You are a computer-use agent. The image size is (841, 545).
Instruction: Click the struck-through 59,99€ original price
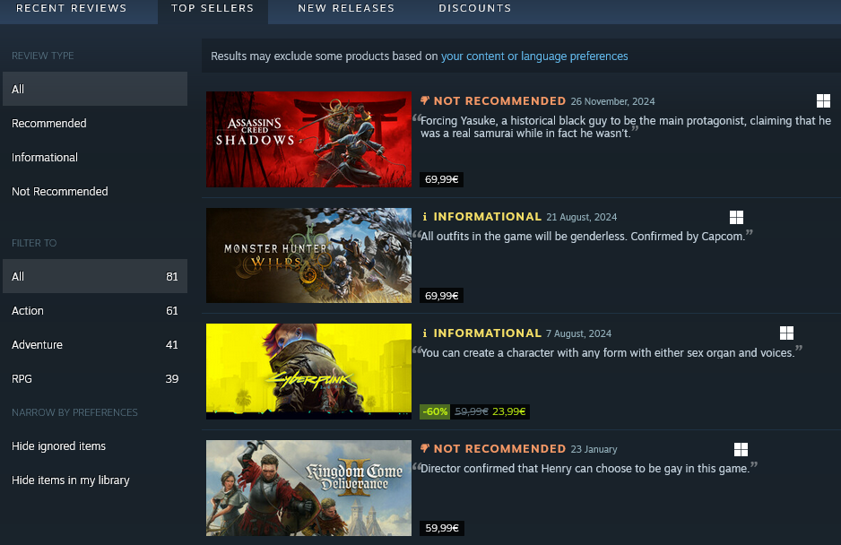(472, 411)
